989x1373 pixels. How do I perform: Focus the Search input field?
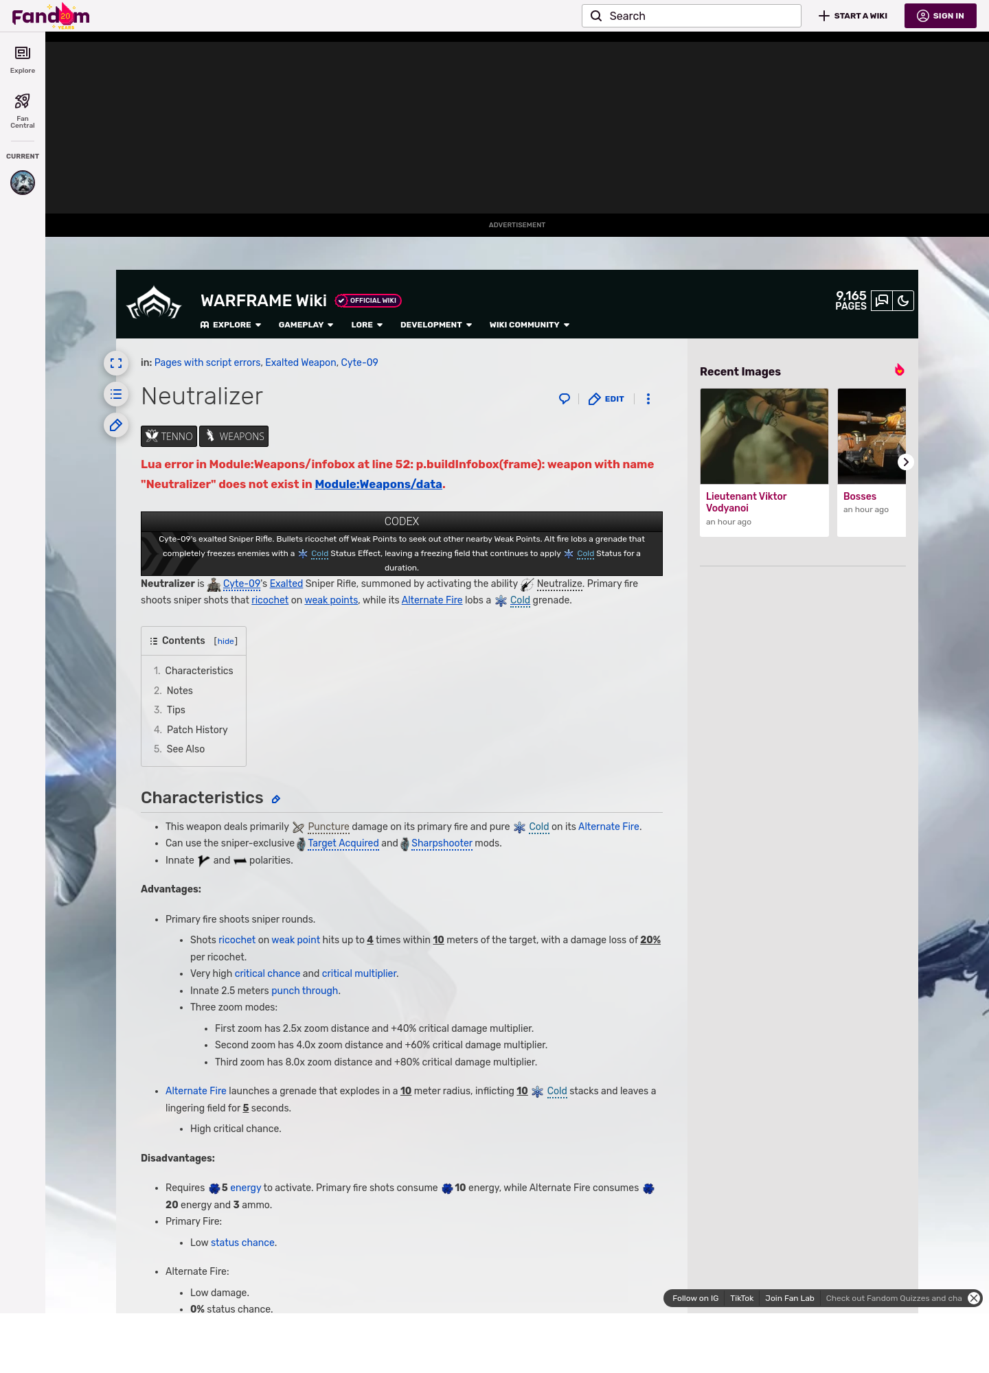(692, 16)
